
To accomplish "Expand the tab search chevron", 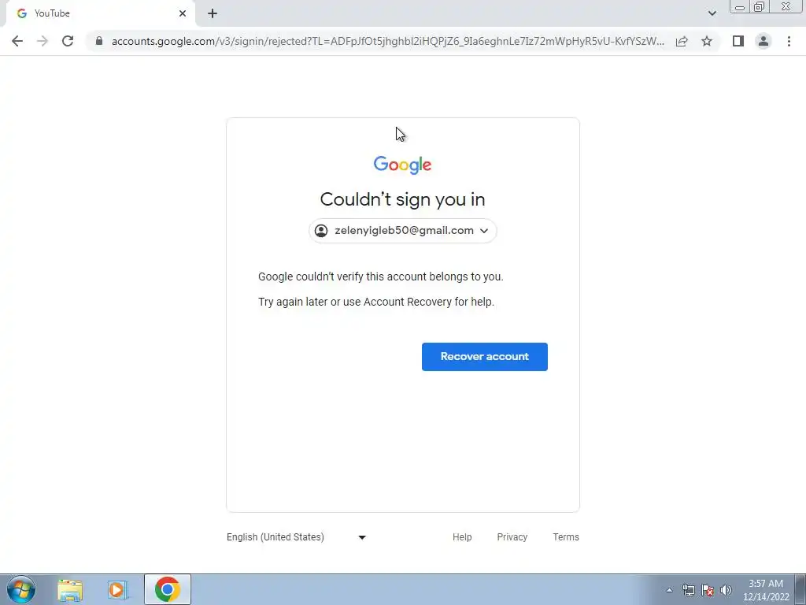I will coord(712,13).
